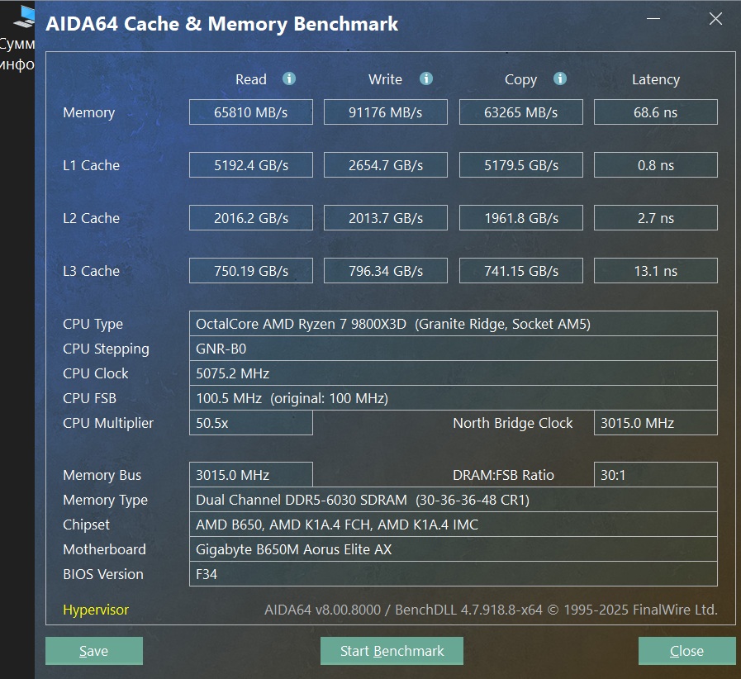Click the Latency column header
The width and height of the screenshot is (741, 679).
pos(656,79)
